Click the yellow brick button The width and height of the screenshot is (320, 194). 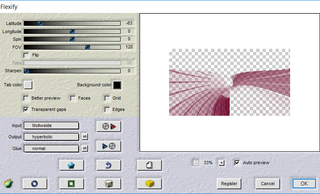(149, 184)
